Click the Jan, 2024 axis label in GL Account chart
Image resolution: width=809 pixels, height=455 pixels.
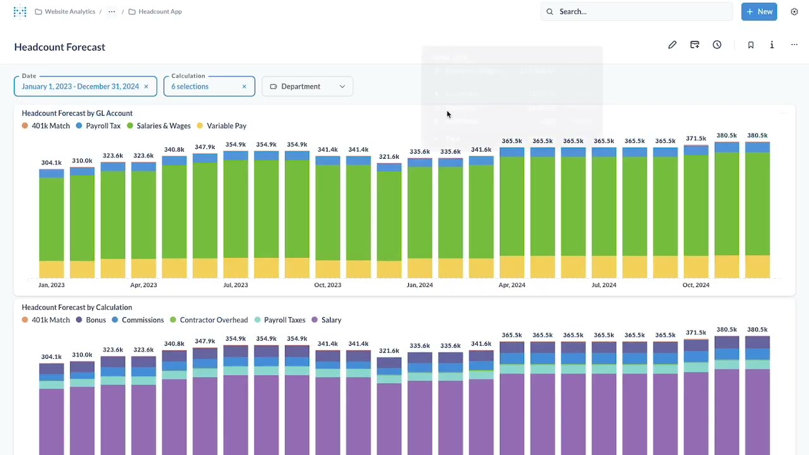coord(420,285)
